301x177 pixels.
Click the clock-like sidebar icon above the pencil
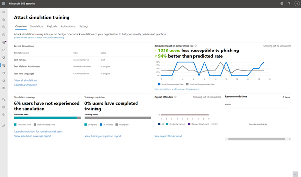(4, 114)
